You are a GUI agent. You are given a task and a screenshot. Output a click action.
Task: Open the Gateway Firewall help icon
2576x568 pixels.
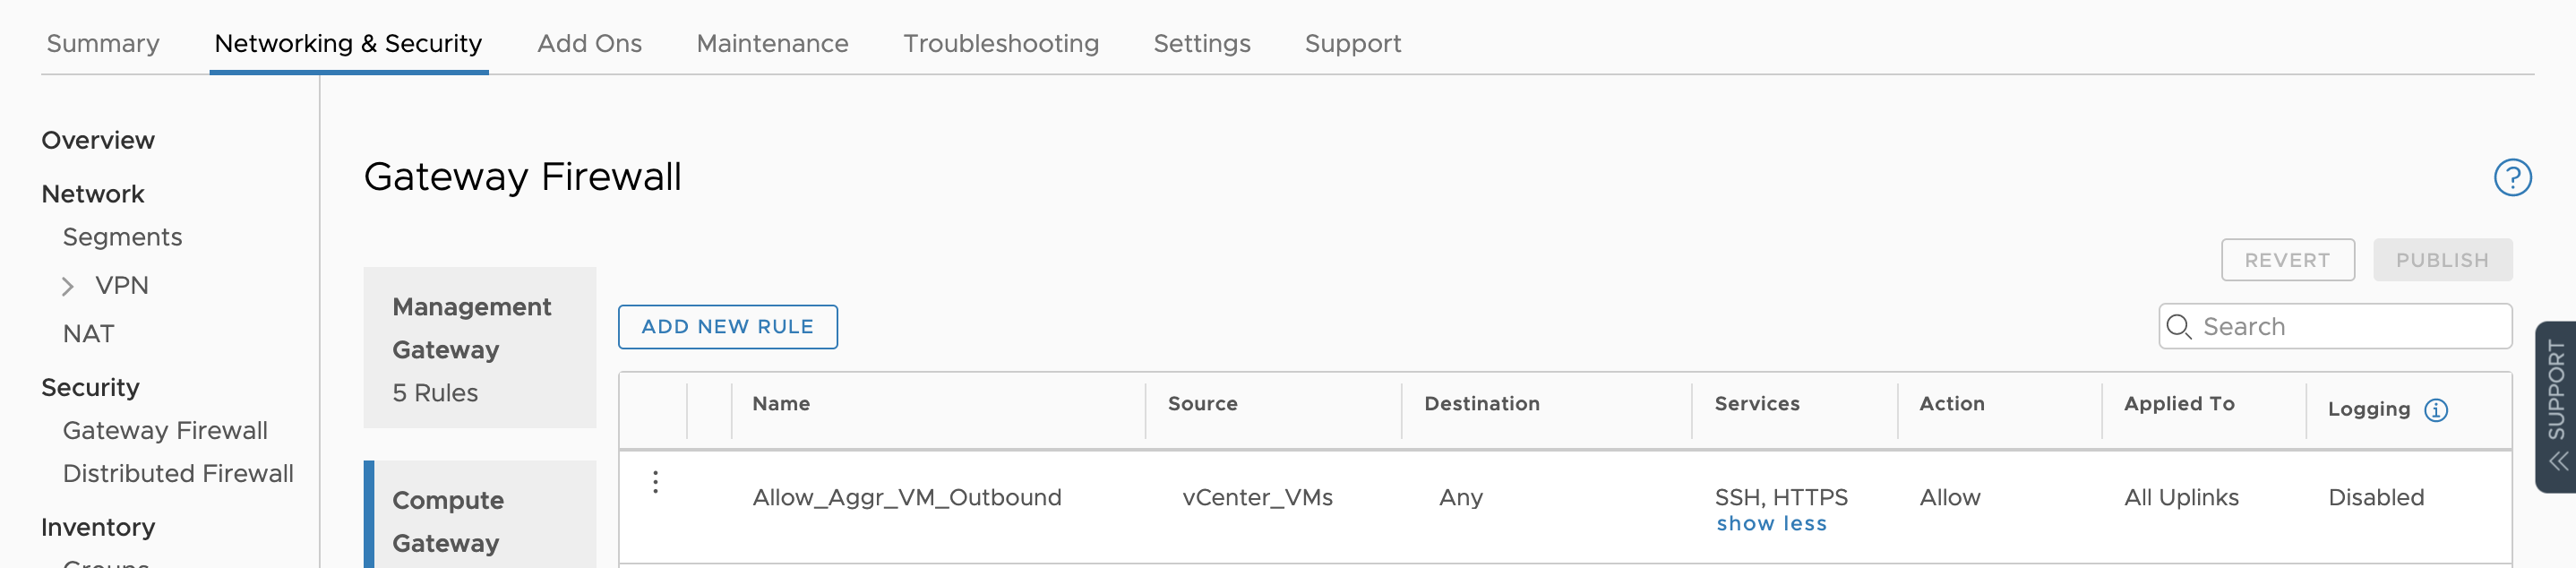click(x=2513, y=177)
